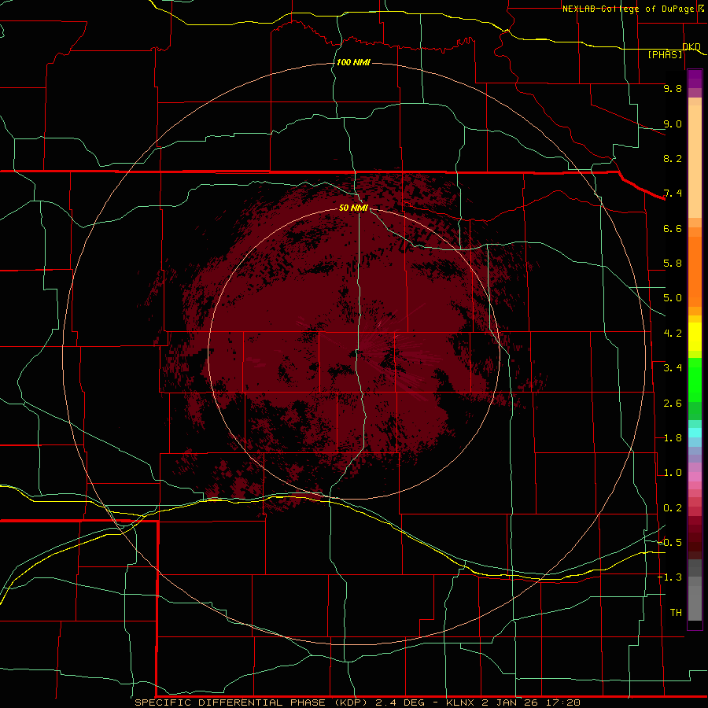
Task: Click the 8.2 scale value label
Action: click(673, 158)
